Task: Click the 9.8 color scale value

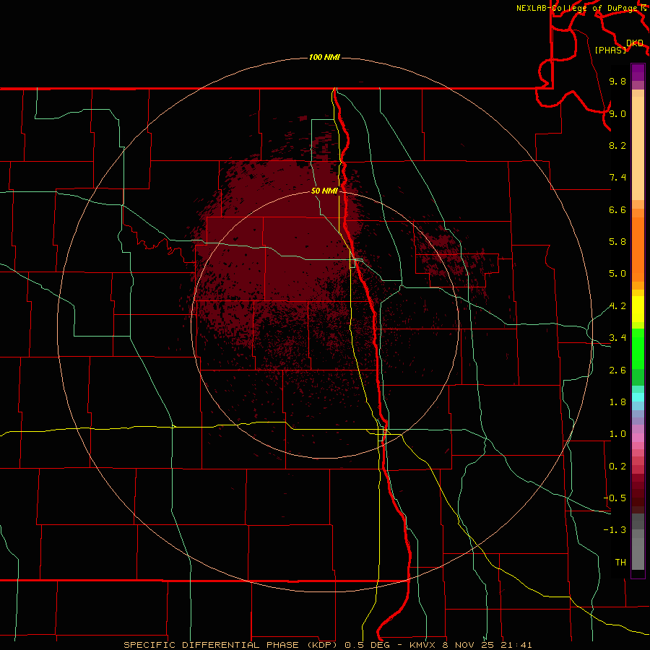Action: coord(617,82)
